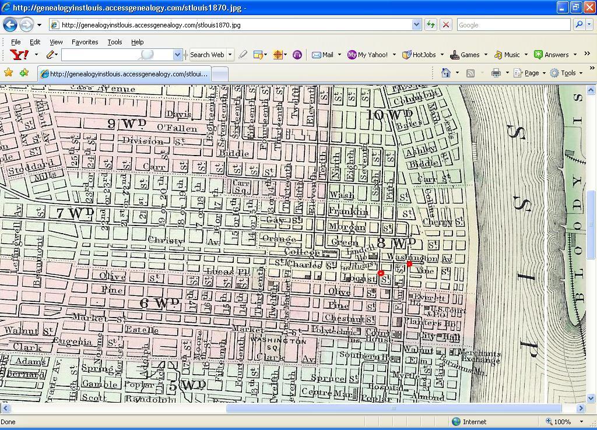Click the 'Done' status bar text
Image resolution: width=597 pixels, height=430 pixels.
[x=8, y=422]
